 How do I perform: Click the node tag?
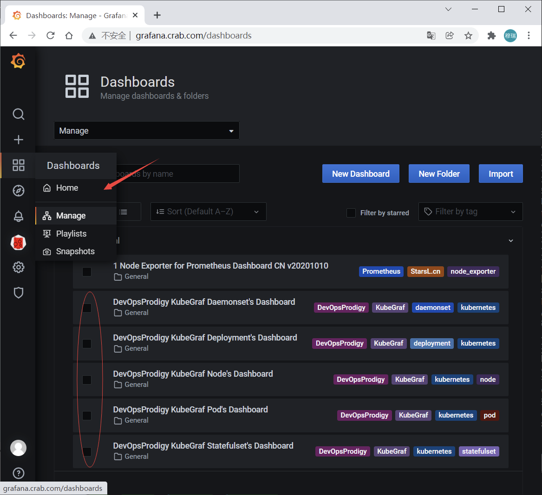[x=488, y=379]
